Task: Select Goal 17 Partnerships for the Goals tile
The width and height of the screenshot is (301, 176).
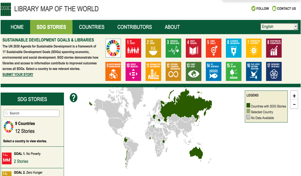Action: tap(274, 71)
